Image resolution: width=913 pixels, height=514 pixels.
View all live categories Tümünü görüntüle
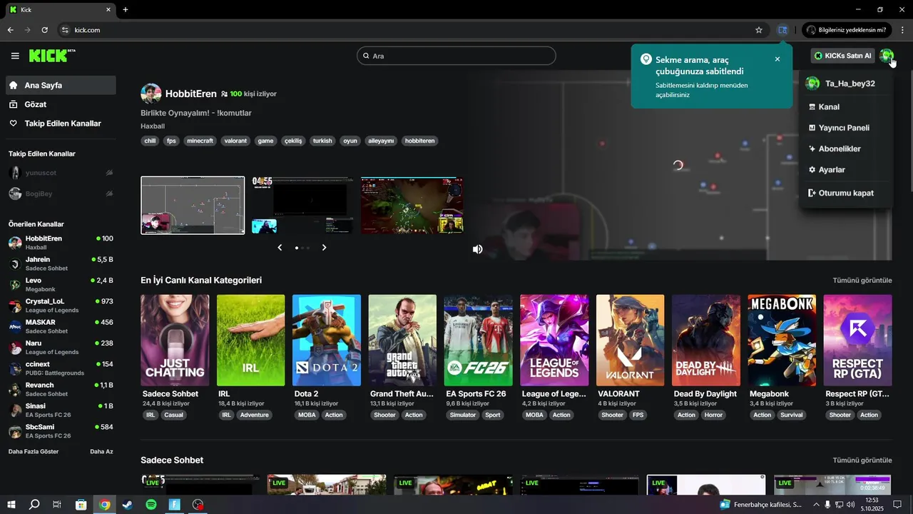pos(862,281)
